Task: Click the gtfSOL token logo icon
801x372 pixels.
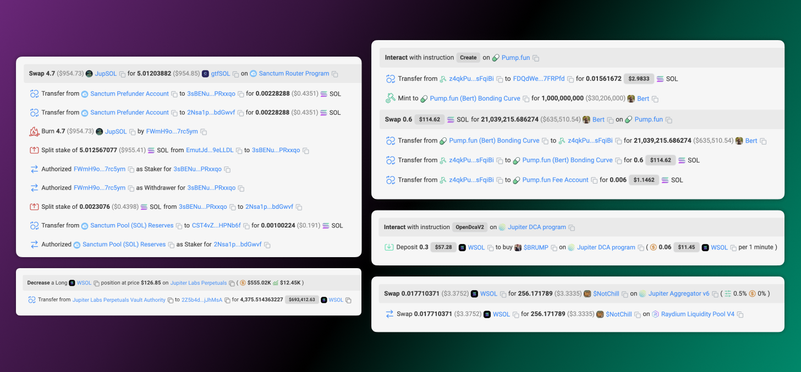Action: [x=205, y=74]
